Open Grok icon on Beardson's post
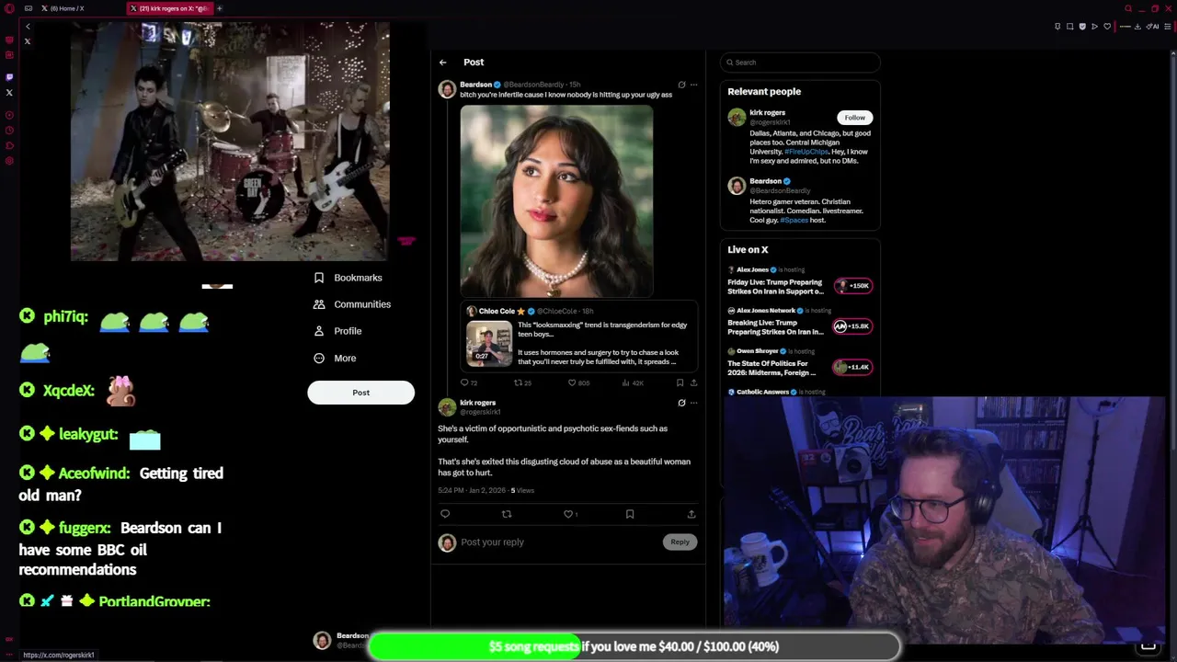 (x=681, y=85)
